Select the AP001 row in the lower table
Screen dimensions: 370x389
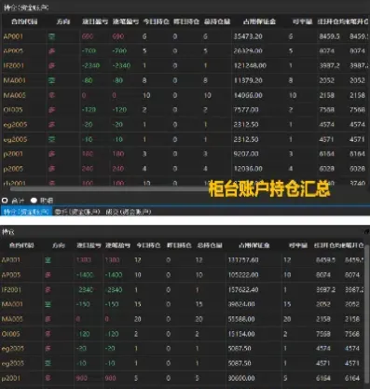pos(183,260)
